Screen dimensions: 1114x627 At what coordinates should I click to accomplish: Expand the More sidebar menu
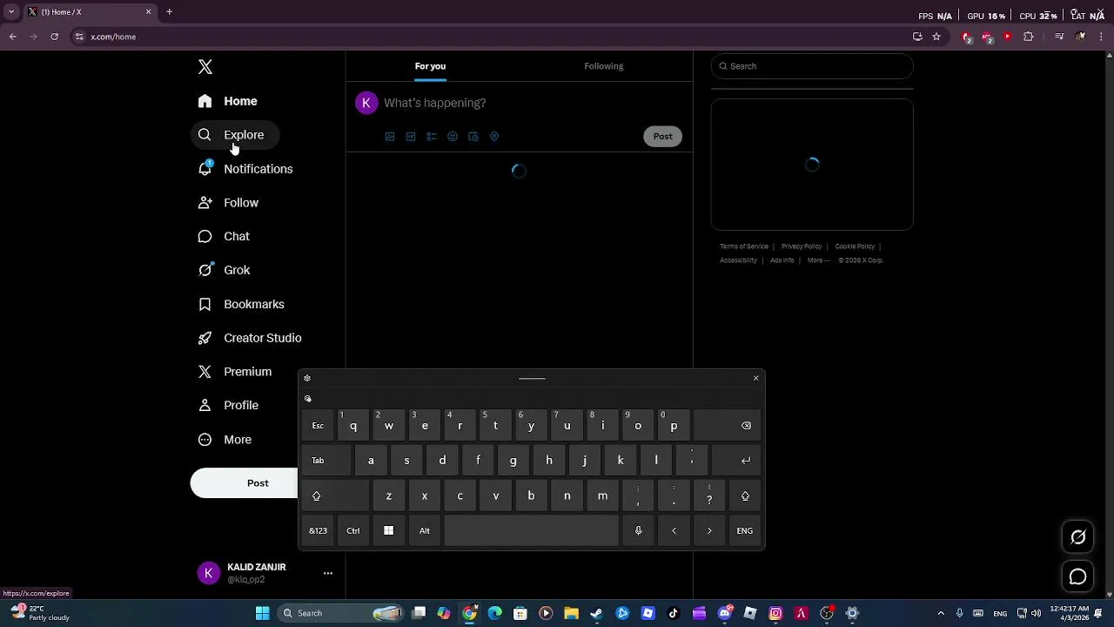coord(225,440)
